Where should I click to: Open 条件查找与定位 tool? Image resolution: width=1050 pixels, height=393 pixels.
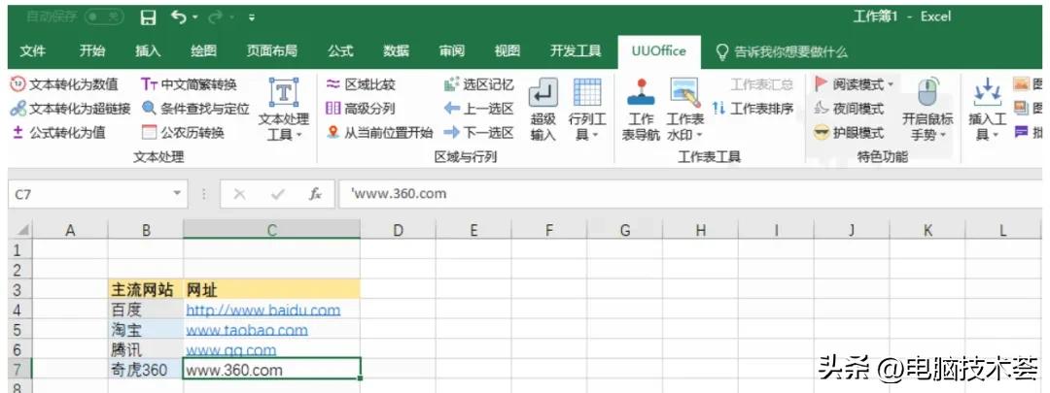click(x=194, y=109)
